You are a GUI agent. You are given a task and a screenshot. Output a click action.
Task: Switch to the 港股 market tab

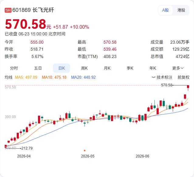tap(181, 10)
